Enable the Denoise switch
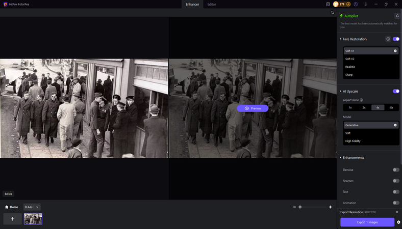Image resolution: width=402 pixels, height=229 pixels. [x=396, y=169]
